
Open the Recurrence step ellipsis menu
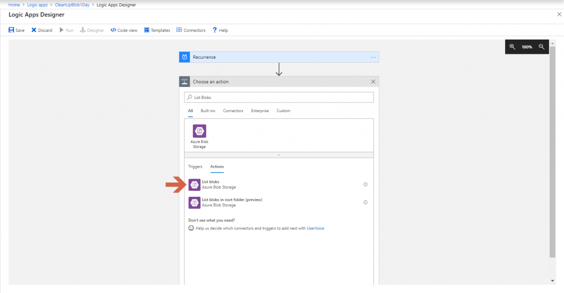point(373,57)
